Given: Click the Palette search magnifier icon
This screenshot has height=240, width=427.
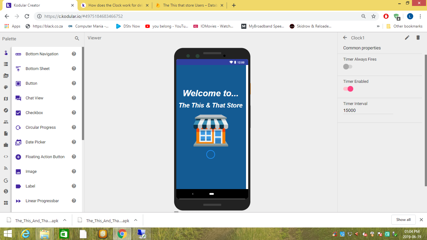Looking at the screenshot, I should point(77,38).
